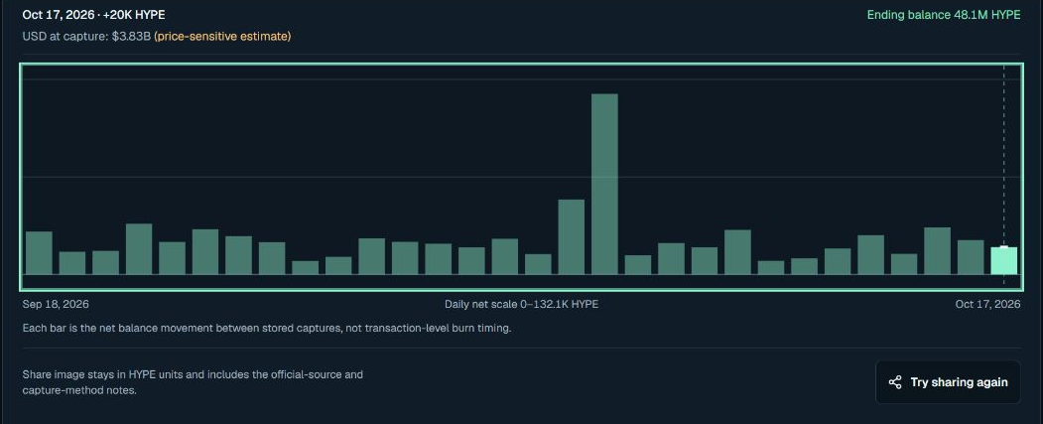Click the Ending balance 48.1M HYPE text

pyautogui.click(x=943, y=15)
